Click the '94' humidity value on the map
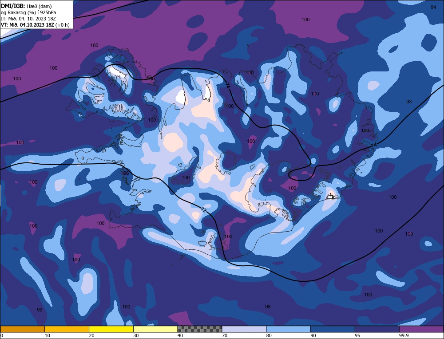Image resolution: width=444 pixels, height=339 pixels. tap(433, 8)
